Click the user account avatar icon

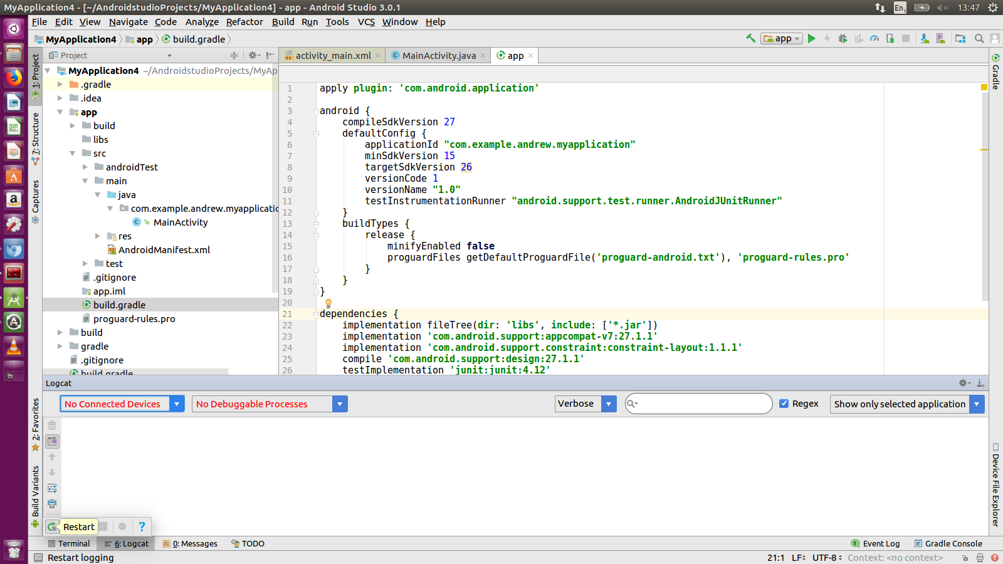tap(995, 39)
